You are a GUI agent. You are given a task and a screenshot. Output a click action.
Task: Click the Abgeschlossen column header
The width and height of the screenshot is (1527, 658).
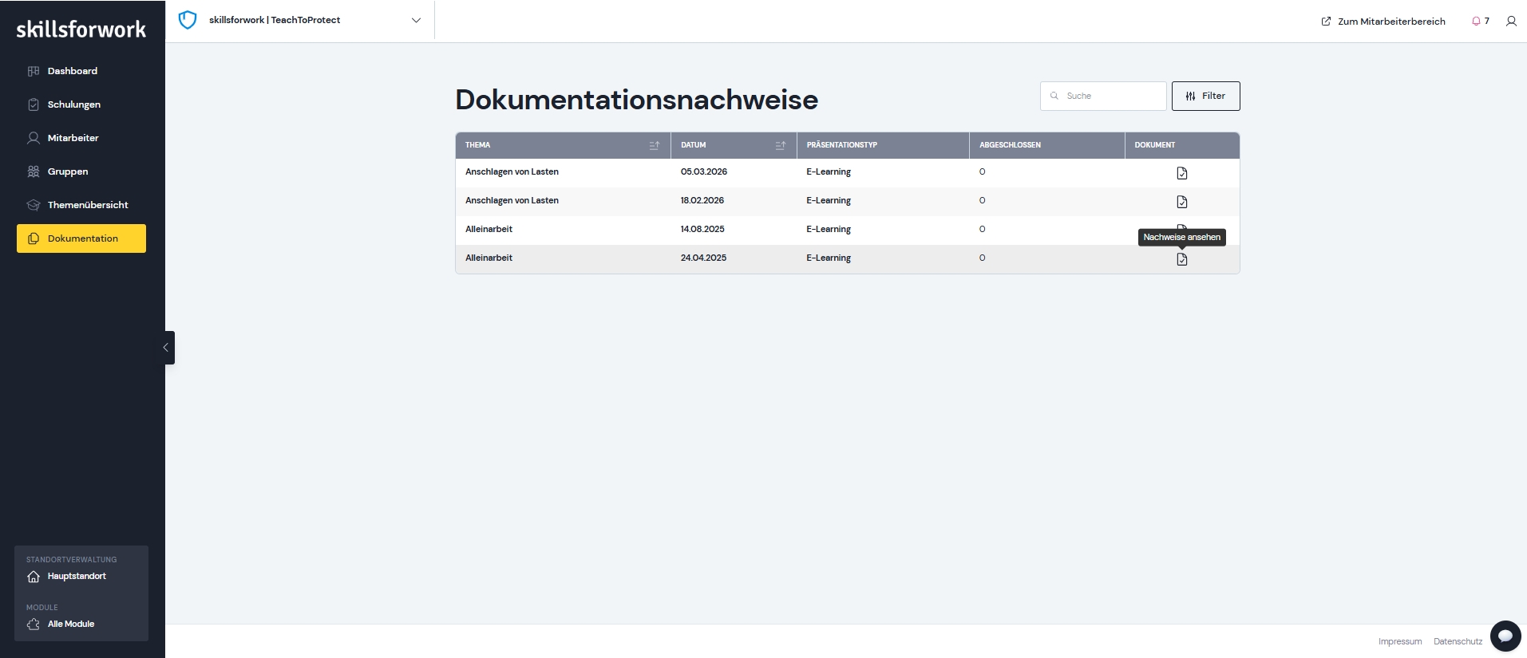[x=1010, y=145]
